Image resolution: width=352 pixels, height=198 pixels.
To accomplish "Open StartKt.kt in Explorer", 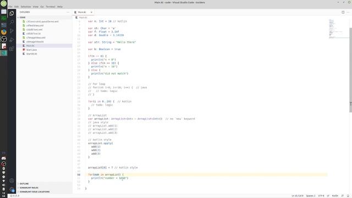I will [44, 54].
